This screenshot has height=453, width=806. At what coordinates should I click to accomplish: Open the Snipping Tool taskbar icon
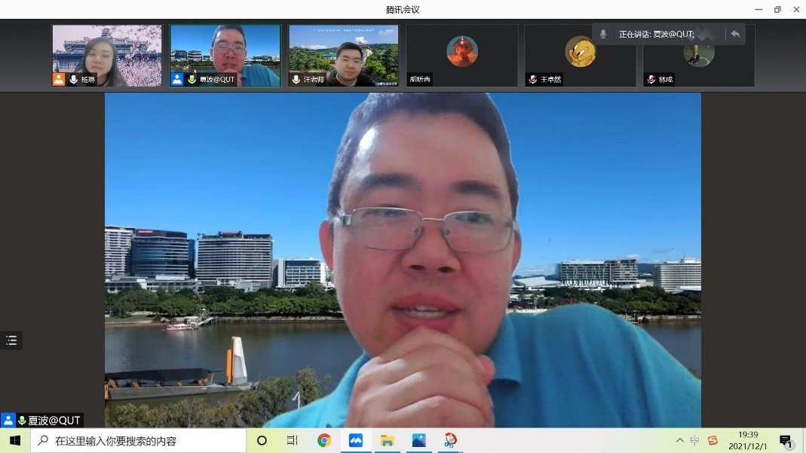[450, 441]
